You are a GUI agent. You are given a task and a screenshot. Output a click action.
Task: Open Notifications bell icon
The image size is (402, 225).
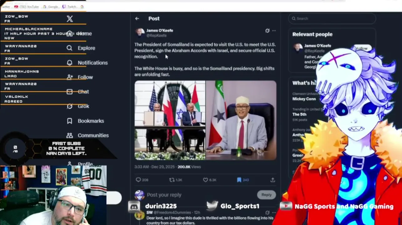[70, 62]
